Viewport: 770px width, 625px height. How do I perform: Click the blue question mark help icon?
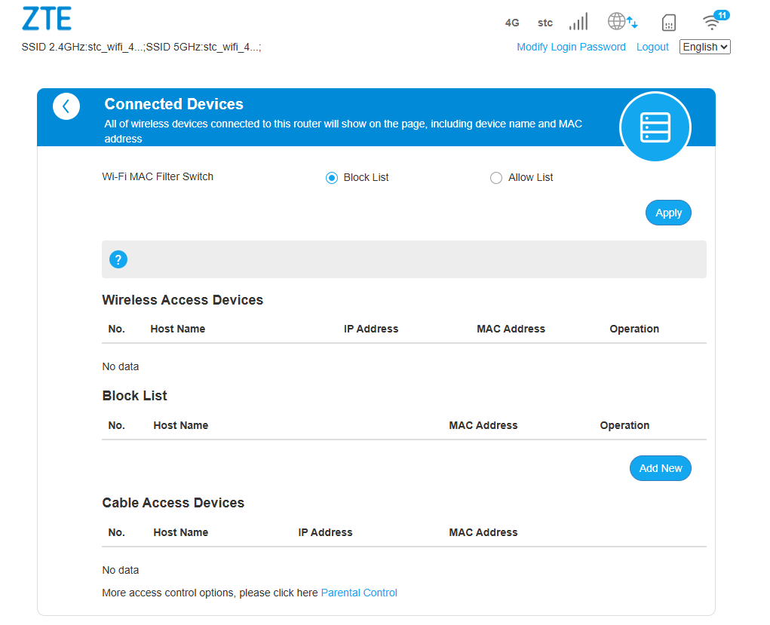118,259
